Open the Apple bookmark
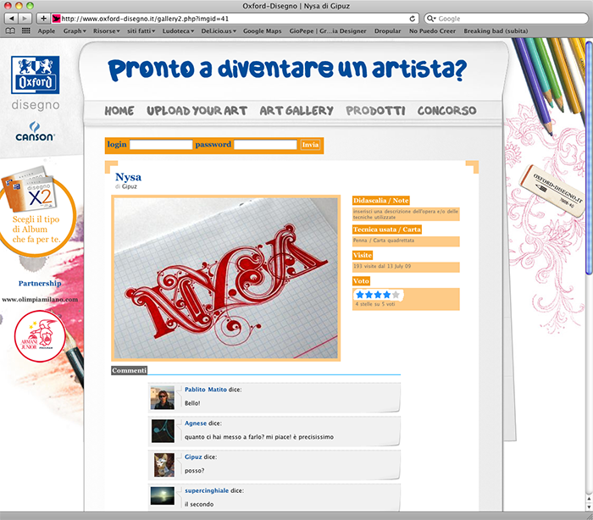The width and height of the screenshot is (593, 520). tap(46, 31)
